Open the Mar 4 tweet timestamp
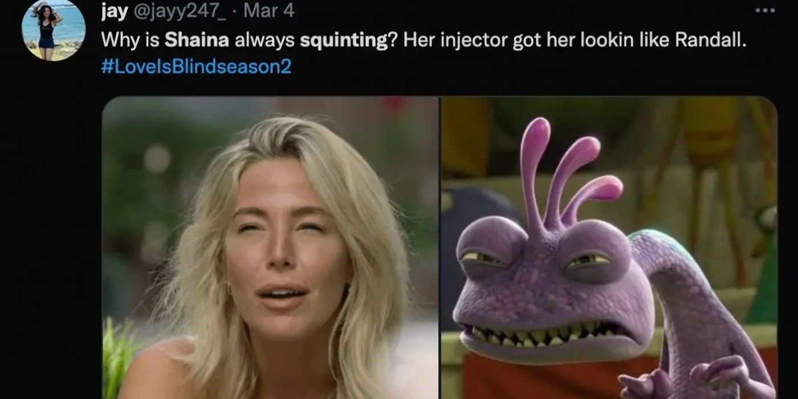Image resolution: width=798 pixels, height=399 pixels. click(x=273, y=10)
